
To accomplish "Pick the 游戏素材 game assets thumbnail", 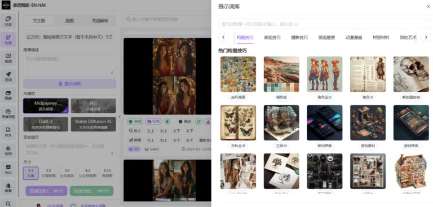I will pyautogui.click(x=368, y=123).
